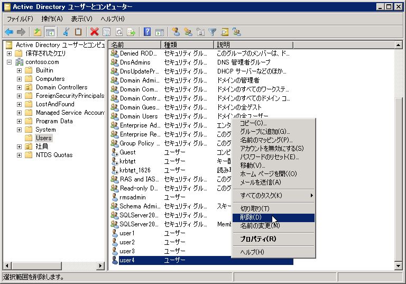Click the list pane scroll up arrow
The width and height of the screenshot is (406, 284).
398,45
